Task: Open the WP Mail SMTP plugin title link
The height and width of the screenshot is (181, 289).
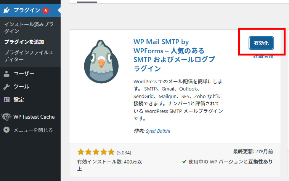Action: [x=173, y=55]
